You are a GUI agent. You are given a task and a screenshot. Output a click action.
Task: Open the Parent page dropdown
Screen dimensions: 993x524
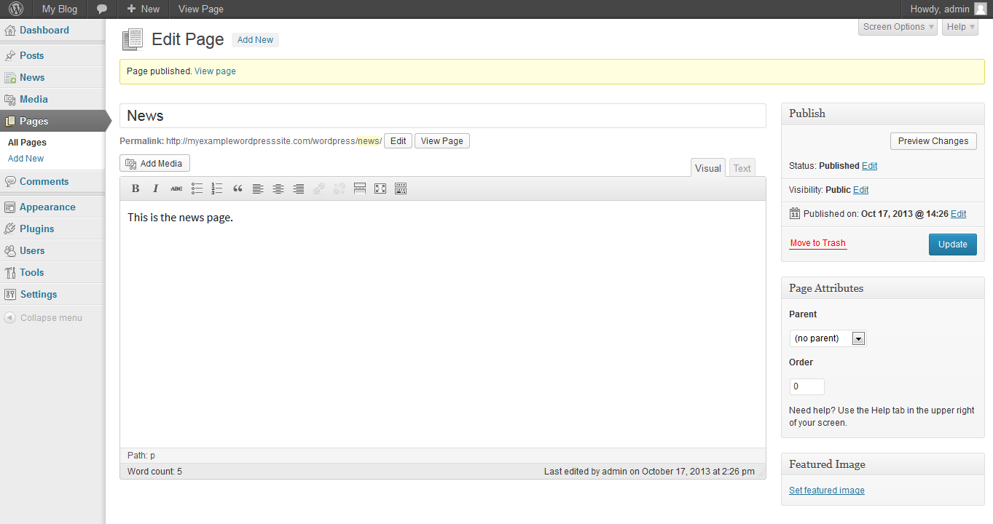pyautogui.click(x=828, y=338)
